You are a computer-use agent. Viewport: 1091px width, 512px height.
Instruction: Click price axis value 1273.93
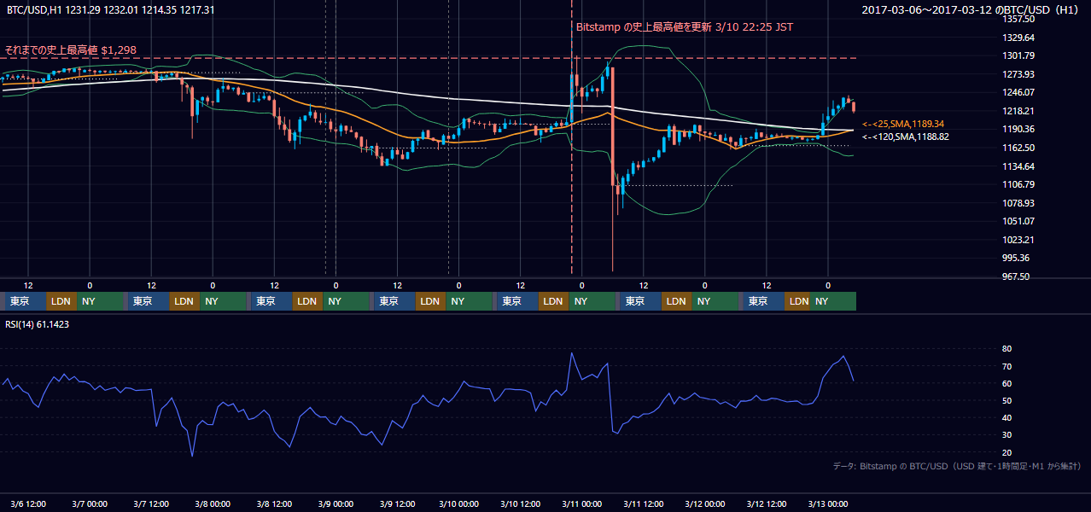1017,74
